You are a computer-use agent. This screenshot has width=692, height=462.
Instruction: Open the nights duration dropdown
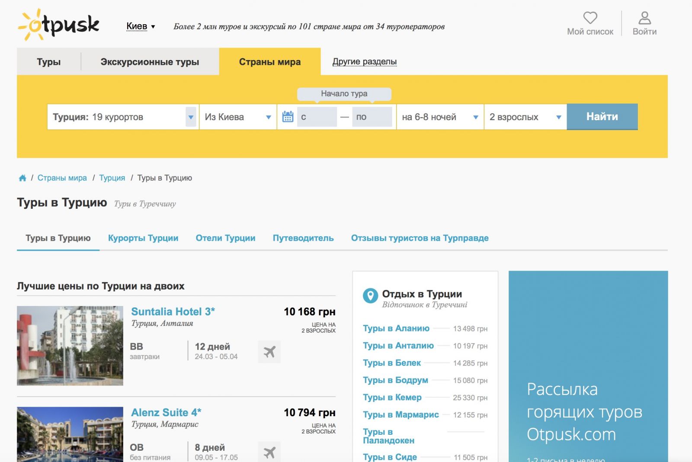pyautogui.click(x=475, y=117)
